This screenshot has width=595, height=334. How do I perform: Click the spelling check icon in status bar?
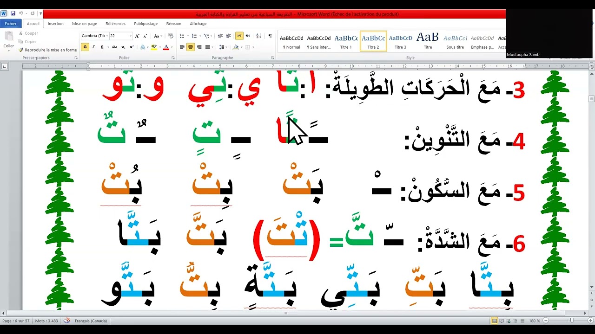pyautogui.click(x=67, y=321)
